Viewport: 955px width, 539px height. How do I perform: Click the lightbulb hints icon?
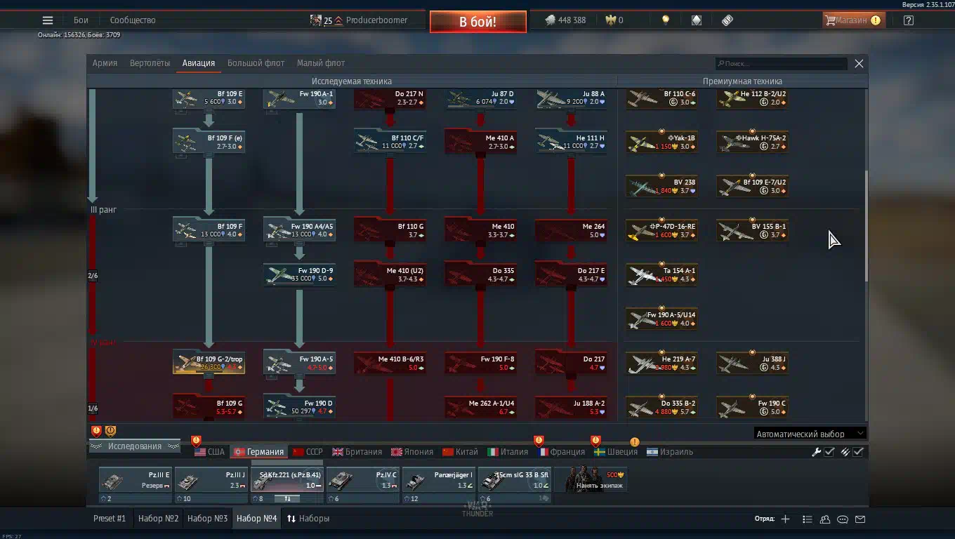coord(665,20)
